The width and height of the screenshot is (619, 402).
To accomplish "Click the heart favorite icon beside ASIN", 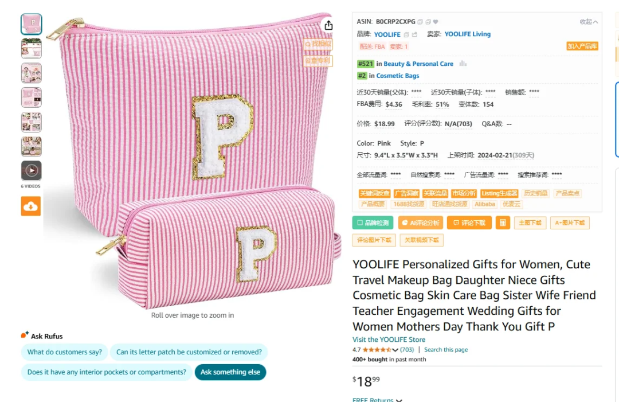I will 436,22.
